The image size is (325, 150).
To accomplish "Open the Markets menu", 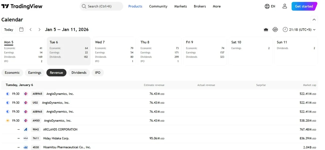I will point(180,6).
